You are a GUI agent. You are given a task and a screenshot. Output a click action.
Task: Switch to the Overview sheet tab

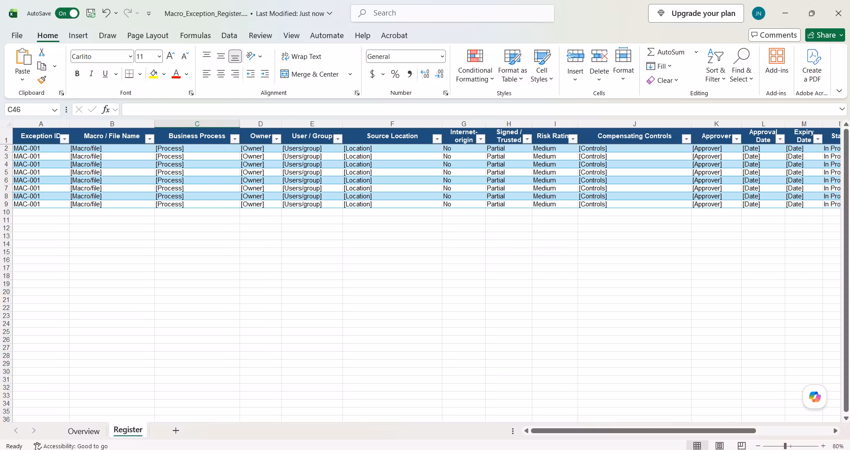point(83,431)
